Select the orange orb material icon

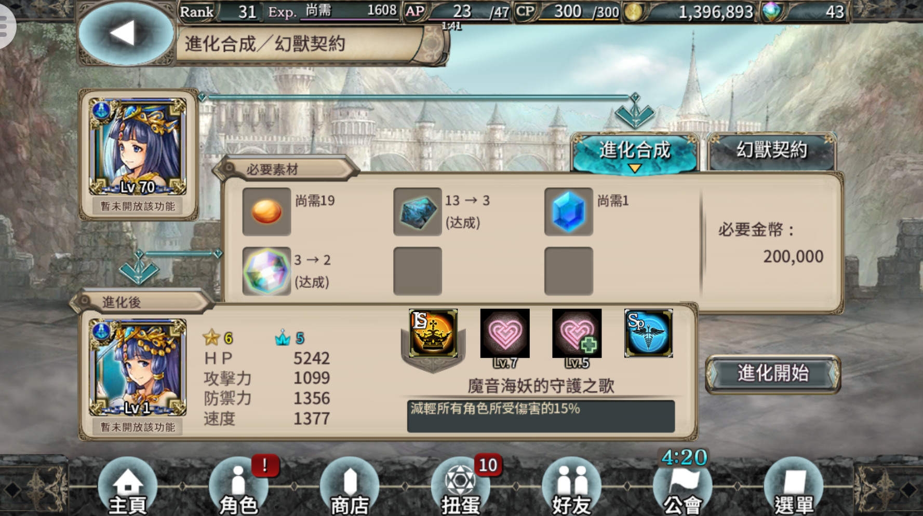(266, 212)
